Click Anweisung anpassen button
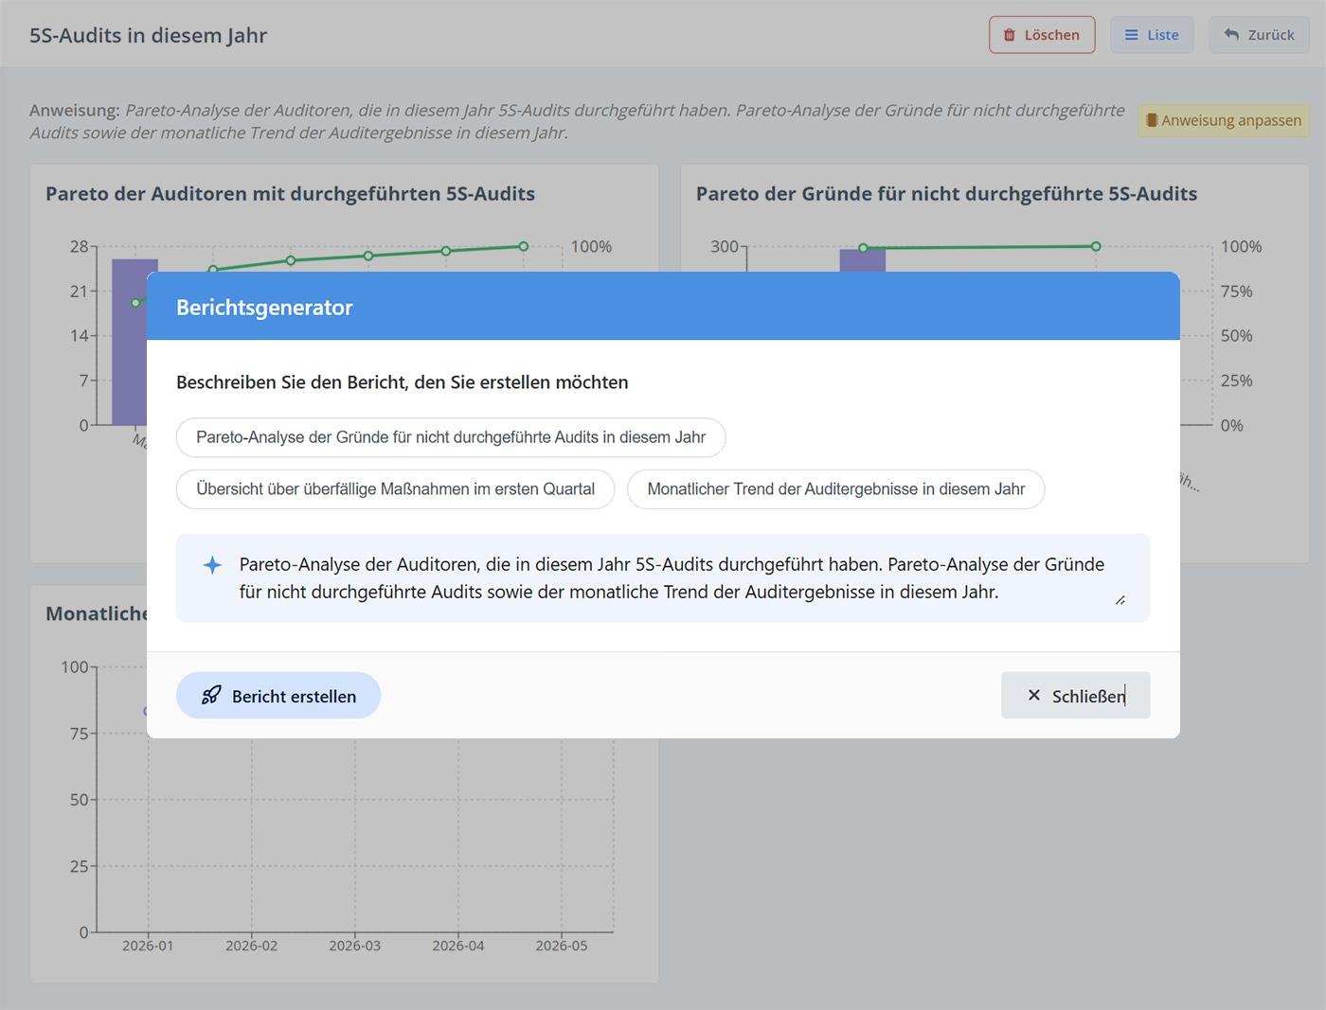The image size is (1326, 1010). [x=1224, y=121]
